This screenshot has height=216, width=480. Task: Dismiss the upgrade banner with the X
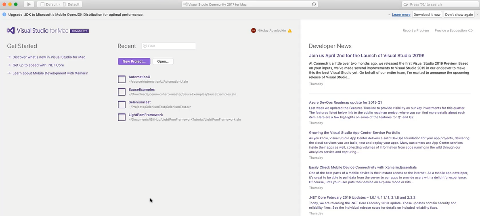point(477,15)
